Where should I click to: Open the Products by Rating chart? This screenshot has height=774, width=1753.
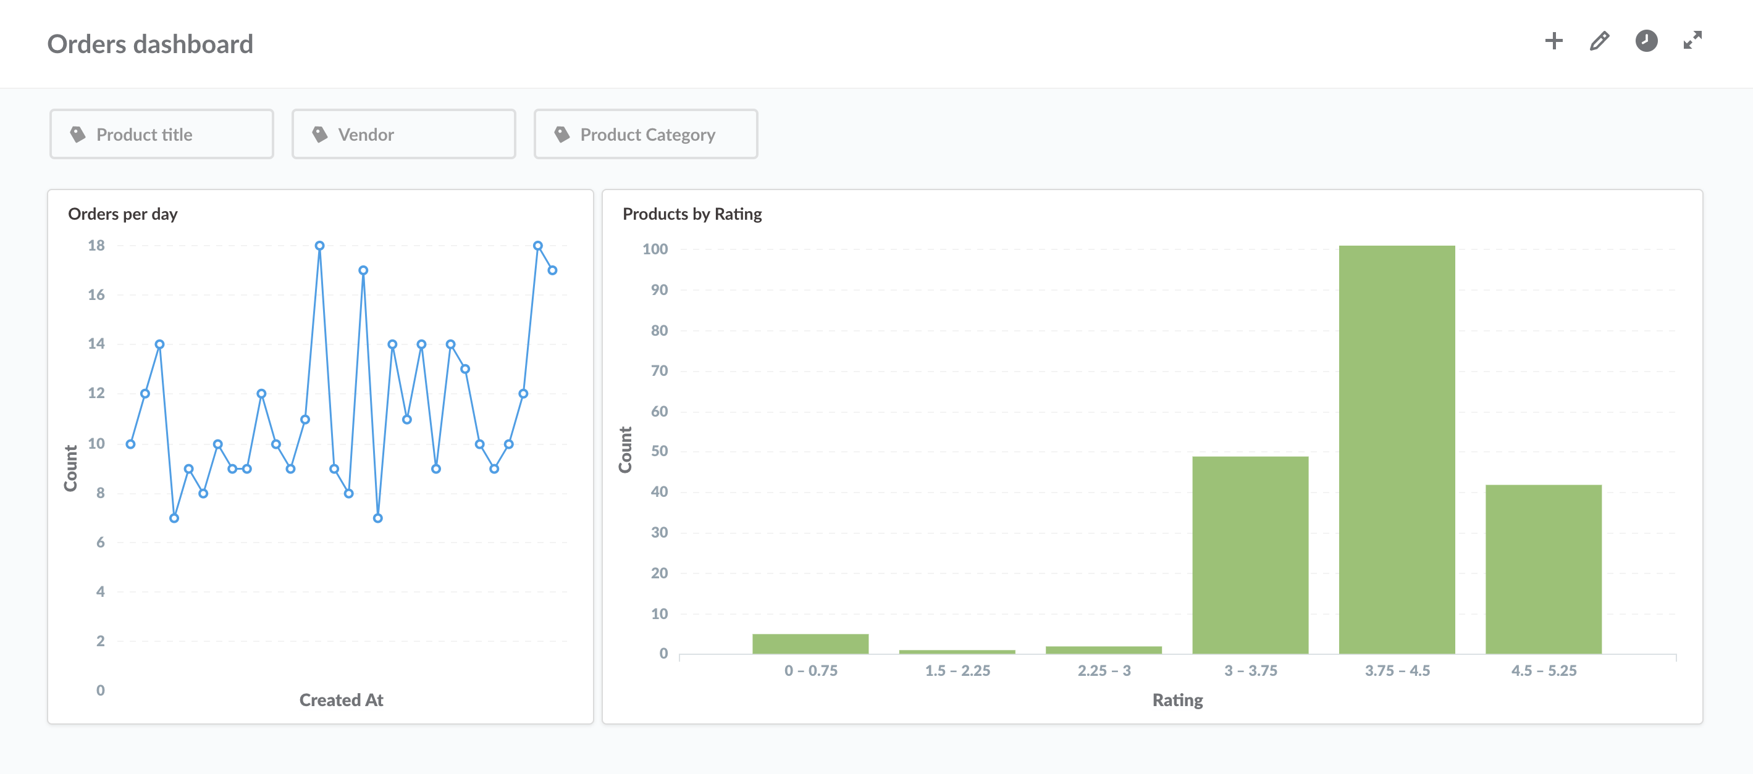[692, 213]
